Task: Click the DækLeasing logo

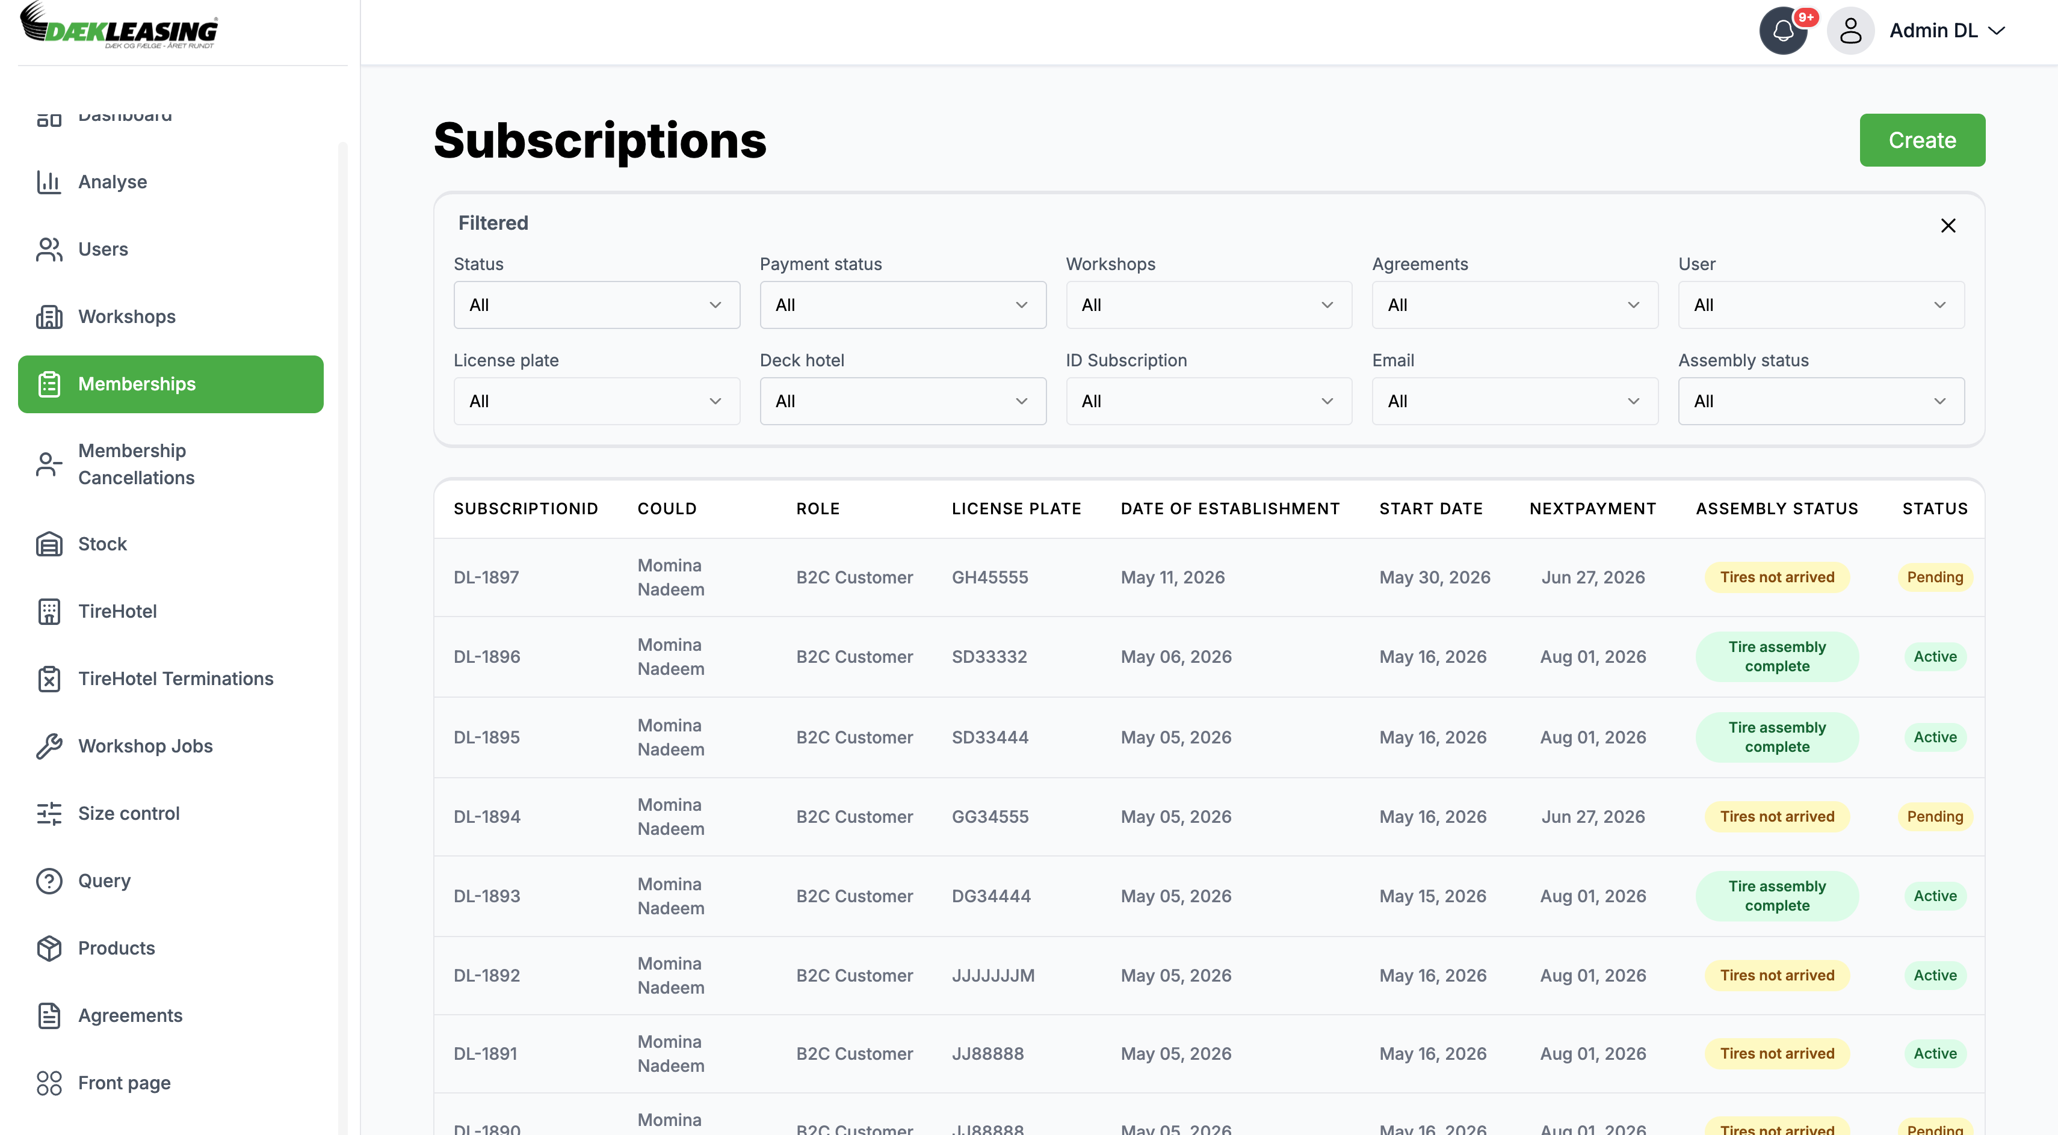Action: [x=118, y=25]
